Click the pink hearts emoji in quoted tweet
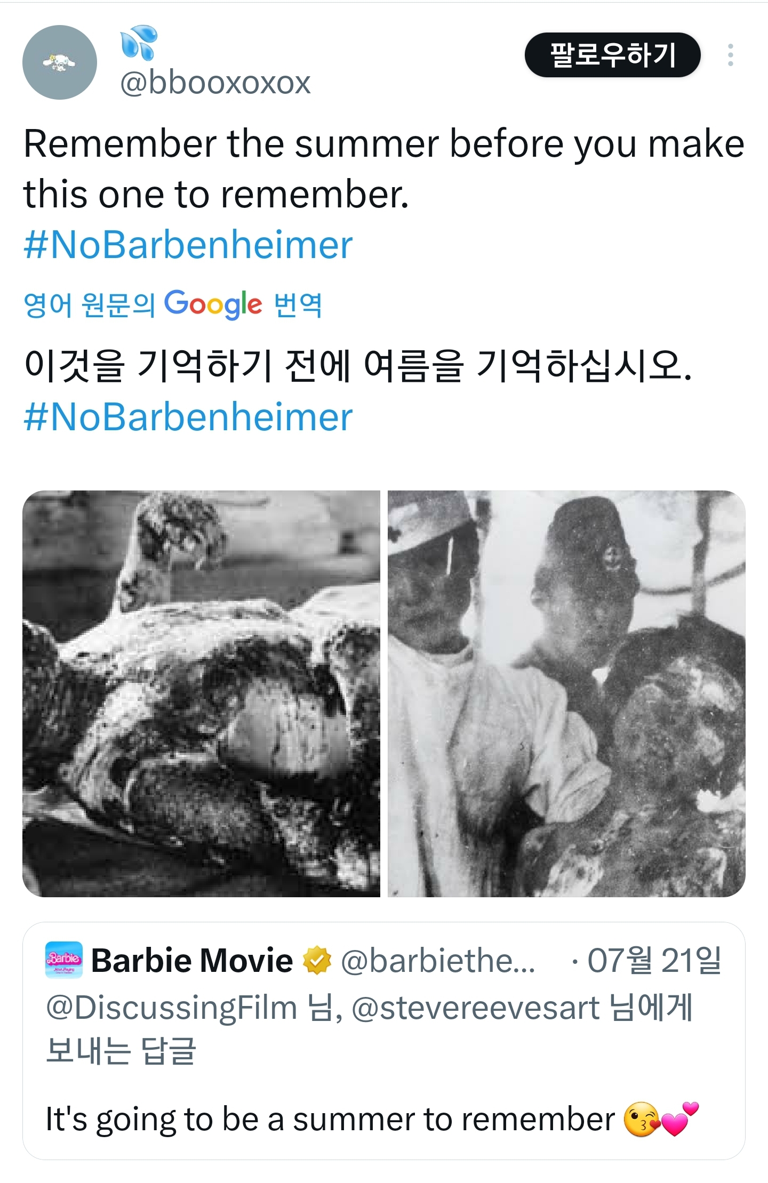 click(679, 1119)
